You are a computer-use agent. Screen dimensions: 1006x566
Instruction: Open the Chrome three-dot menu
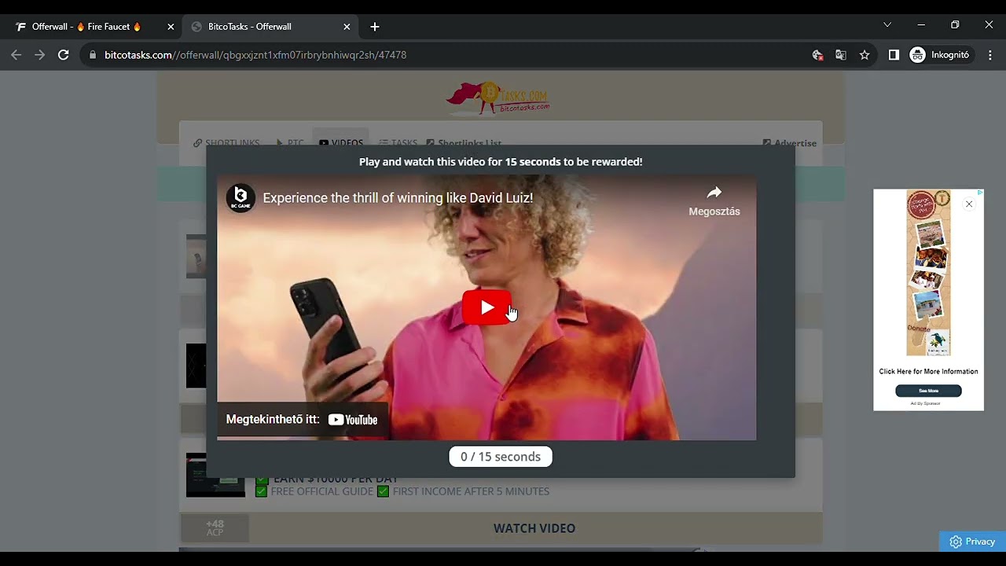pos(990,55)
